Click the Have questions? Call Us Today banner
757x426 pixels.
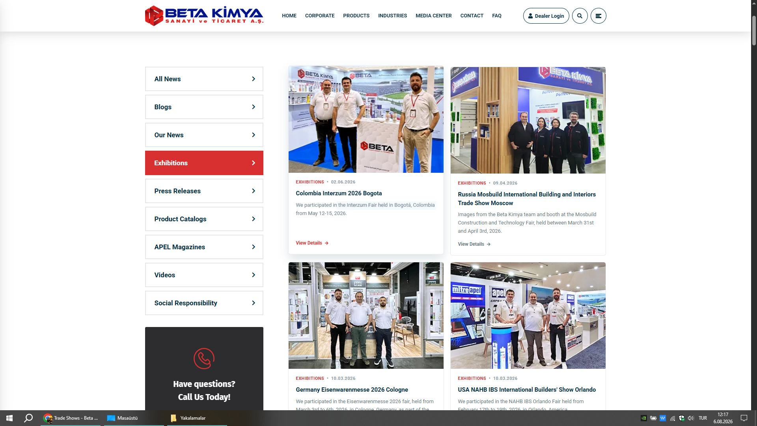click(204, 369)
